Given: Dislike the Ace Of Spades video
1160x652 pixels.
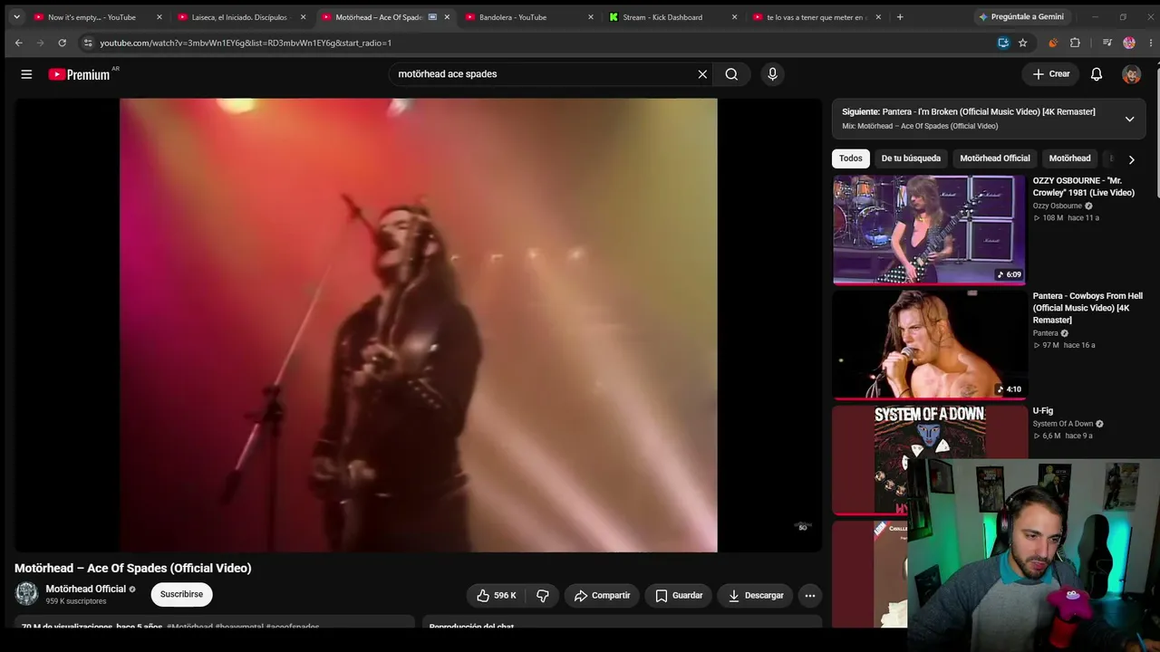Looking at the screenshot, I should (x=543, y=595).
